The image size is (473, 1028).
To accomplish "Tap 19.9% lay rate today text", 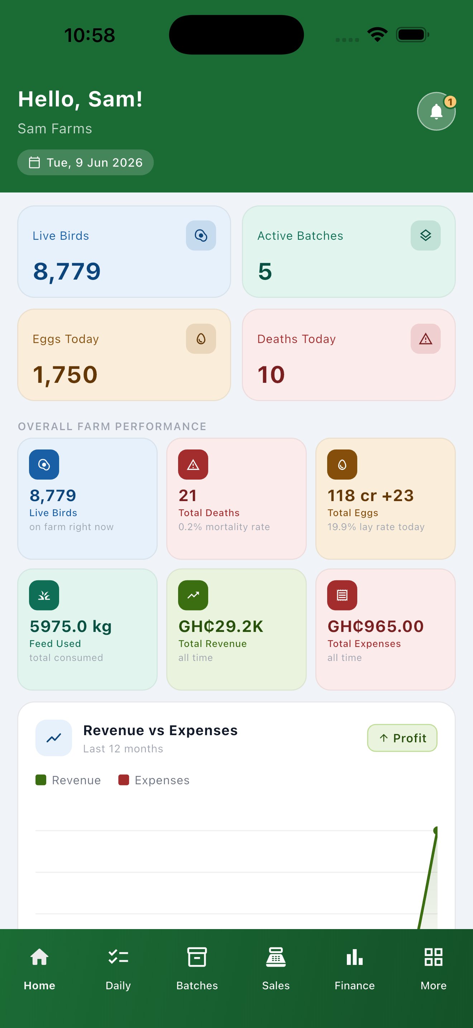I will pos(376,527).
